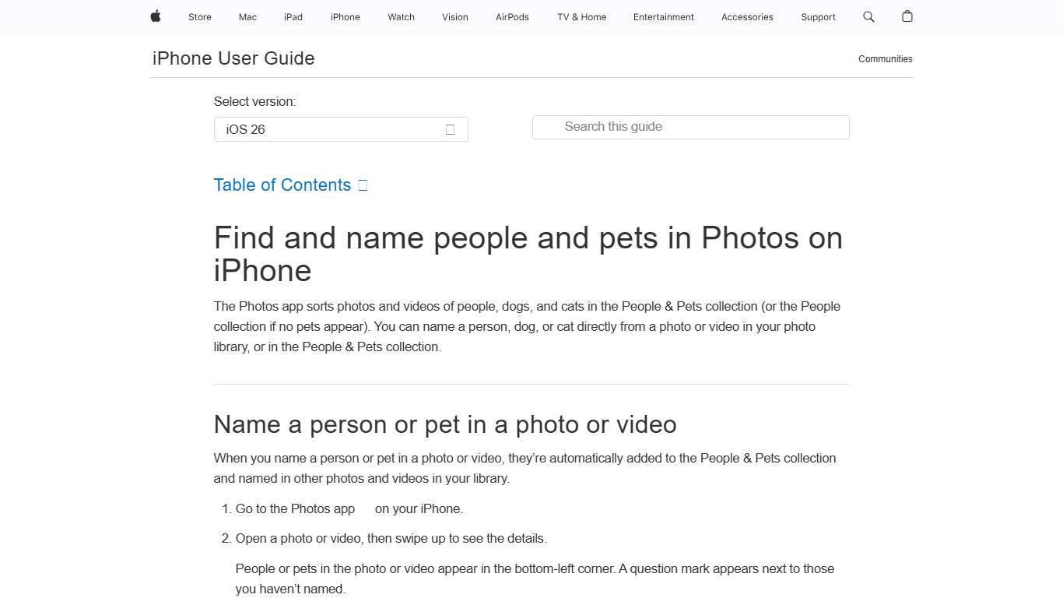Open the search magnifying glass icon
Screen dimensions: 1063x598
point(868,16)
